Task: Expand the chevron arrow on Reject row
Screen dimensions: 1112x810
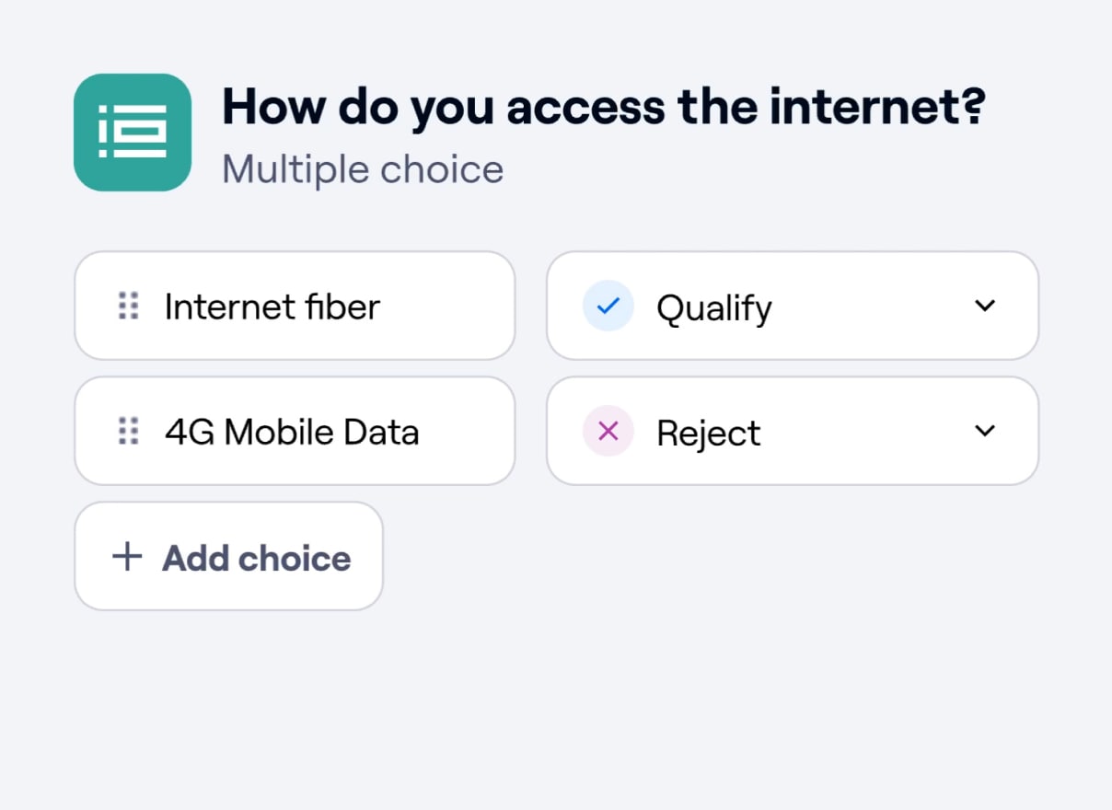Action: click(x=985, y=431)
